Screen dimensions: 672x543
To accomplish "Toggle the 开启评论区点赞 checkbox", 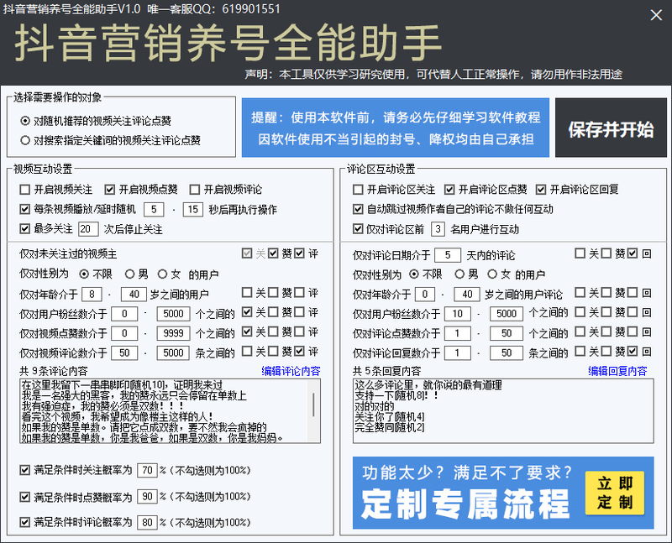I will [449, 190].
